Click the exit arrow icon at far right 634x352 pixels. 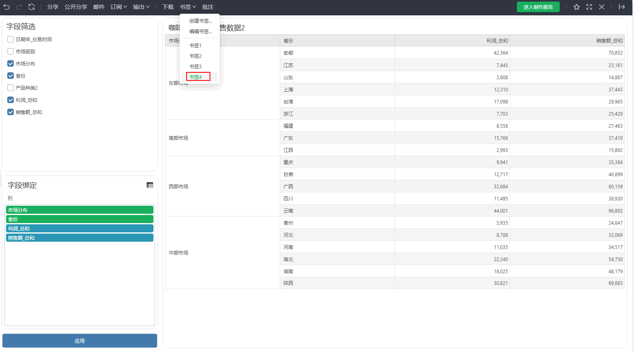point(622,7)
